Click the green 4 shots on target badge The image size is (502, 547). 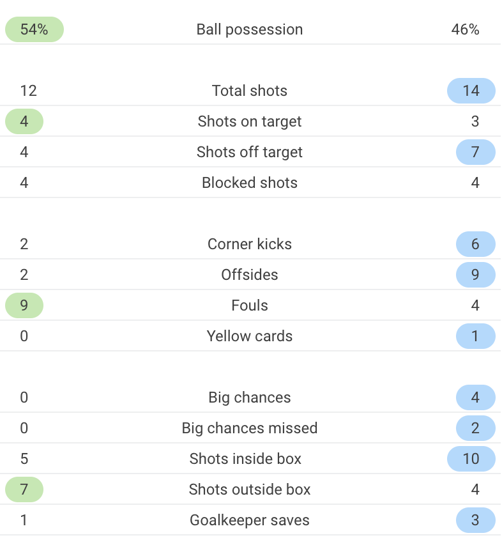24,121
